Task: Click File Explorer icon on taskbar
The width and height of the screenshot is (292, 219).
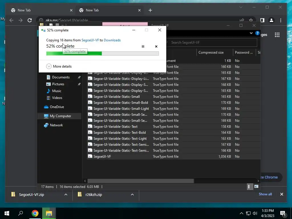Action: click(x=49, y=213)
